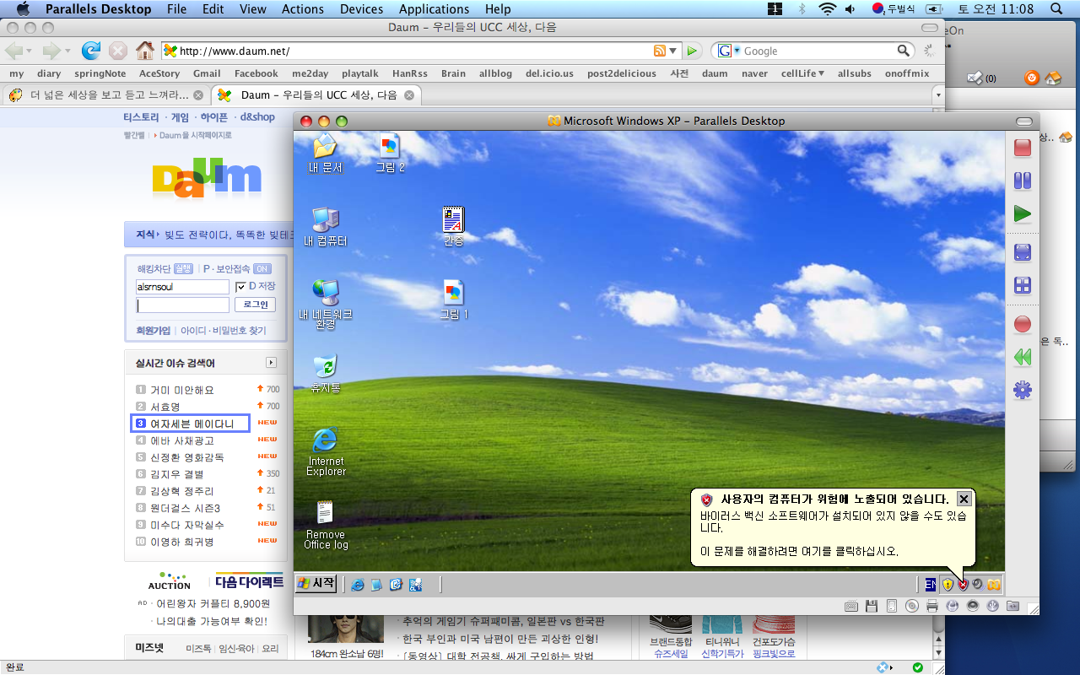
Task: Click the Daum password input field
Action: pos(182,305)
